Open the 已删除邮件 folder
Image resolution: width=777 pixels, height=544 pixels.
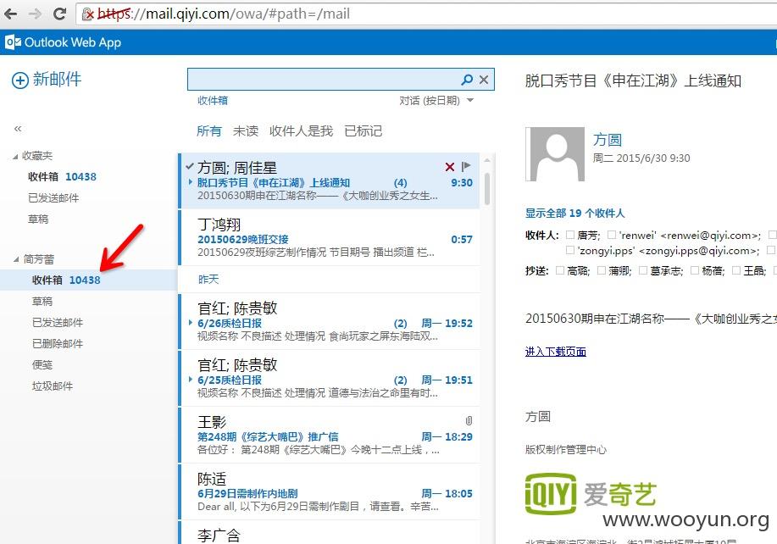point(58,344)
